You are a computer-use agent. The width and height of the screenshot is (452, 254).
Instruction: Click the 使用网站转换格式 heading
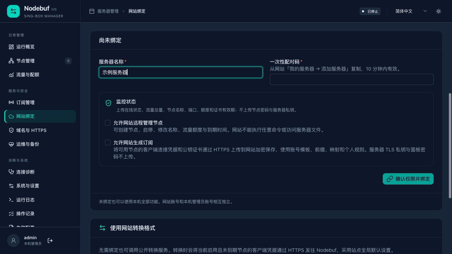pyautogui.click(x=132, y=228)
